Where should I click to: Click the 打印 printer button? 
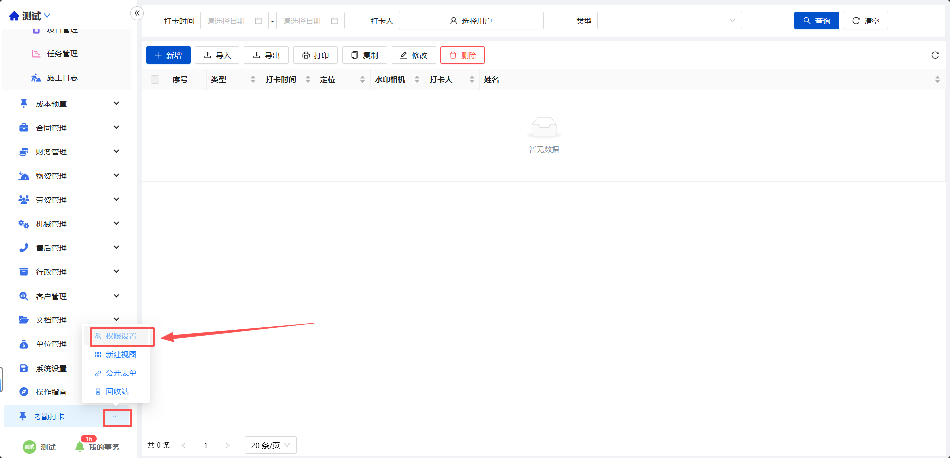tap(315, 55)
